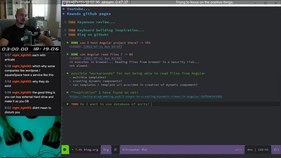
Task: Click night_light90 username on 'didnt mean to' message
Action: (22, 108)
